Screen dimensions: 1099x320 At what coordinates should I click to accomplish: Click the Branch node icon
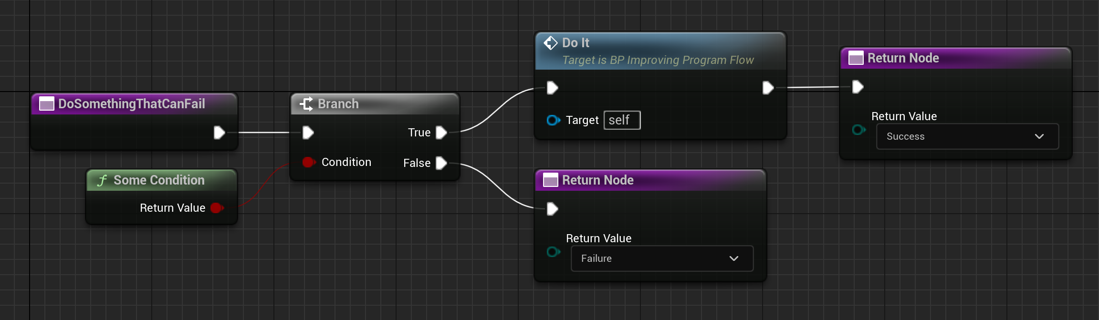(x=306, y=104)
